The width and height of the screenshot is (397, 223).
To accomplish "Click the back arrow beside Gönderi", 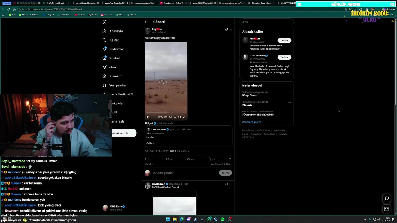I will coord(146,22).
